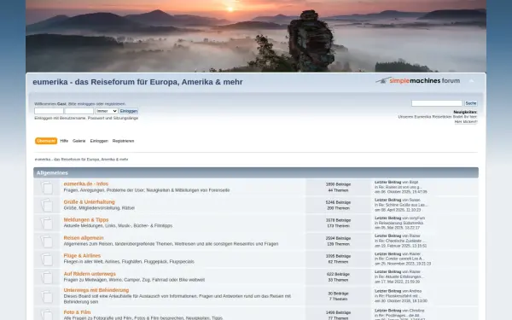Screen dimensions: 512x320
Task: Focus the username login field
Action: 49,111
